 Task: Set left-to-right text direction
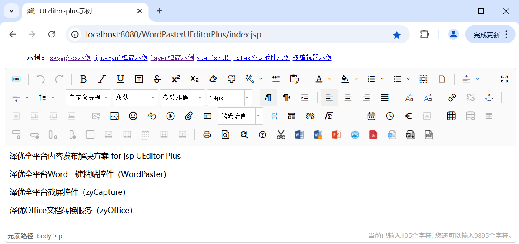268,98
